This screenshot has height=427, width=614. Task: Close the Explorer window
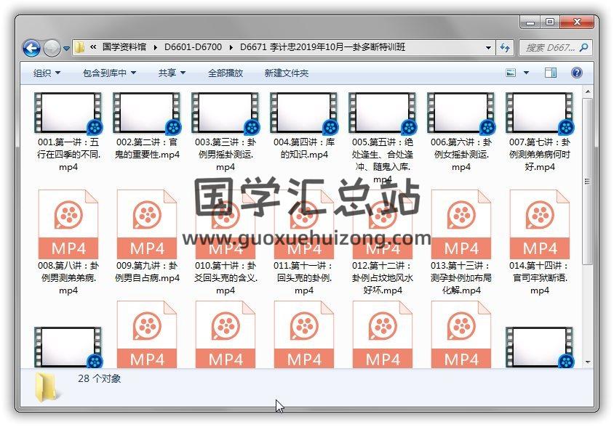577,23
